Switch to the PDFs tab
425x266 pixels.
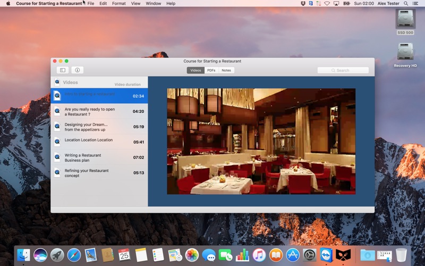(211, 70)
